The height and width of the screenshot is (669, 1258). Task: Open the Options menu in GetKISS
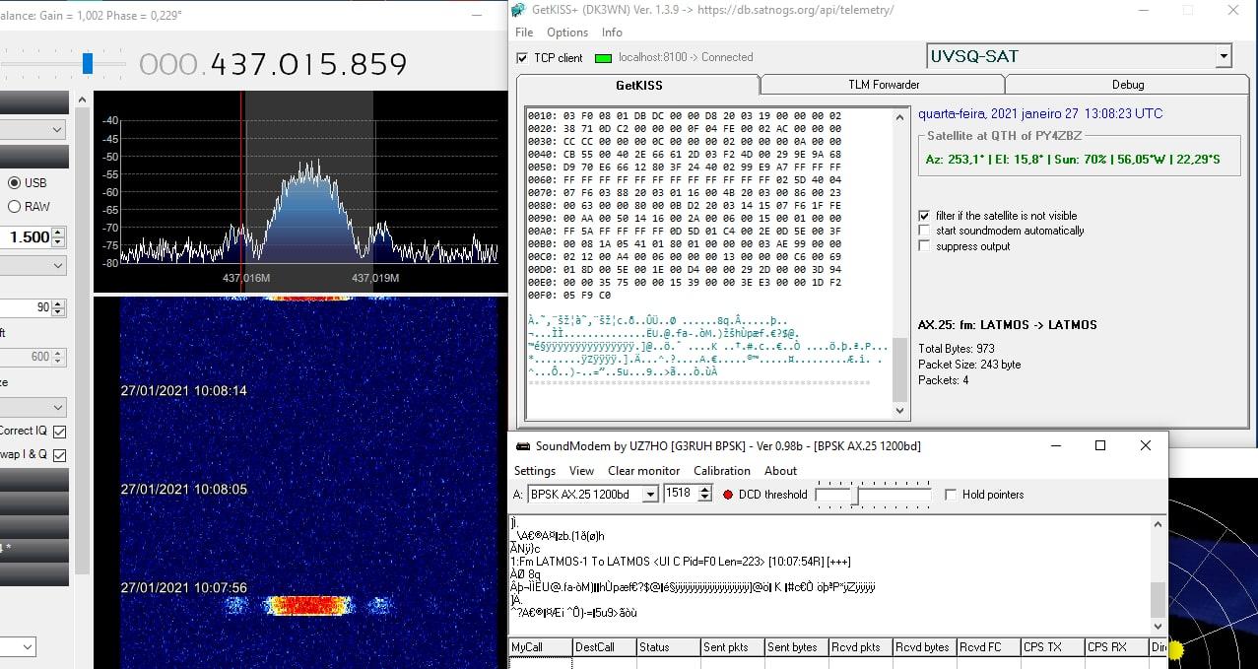[567, 33]
